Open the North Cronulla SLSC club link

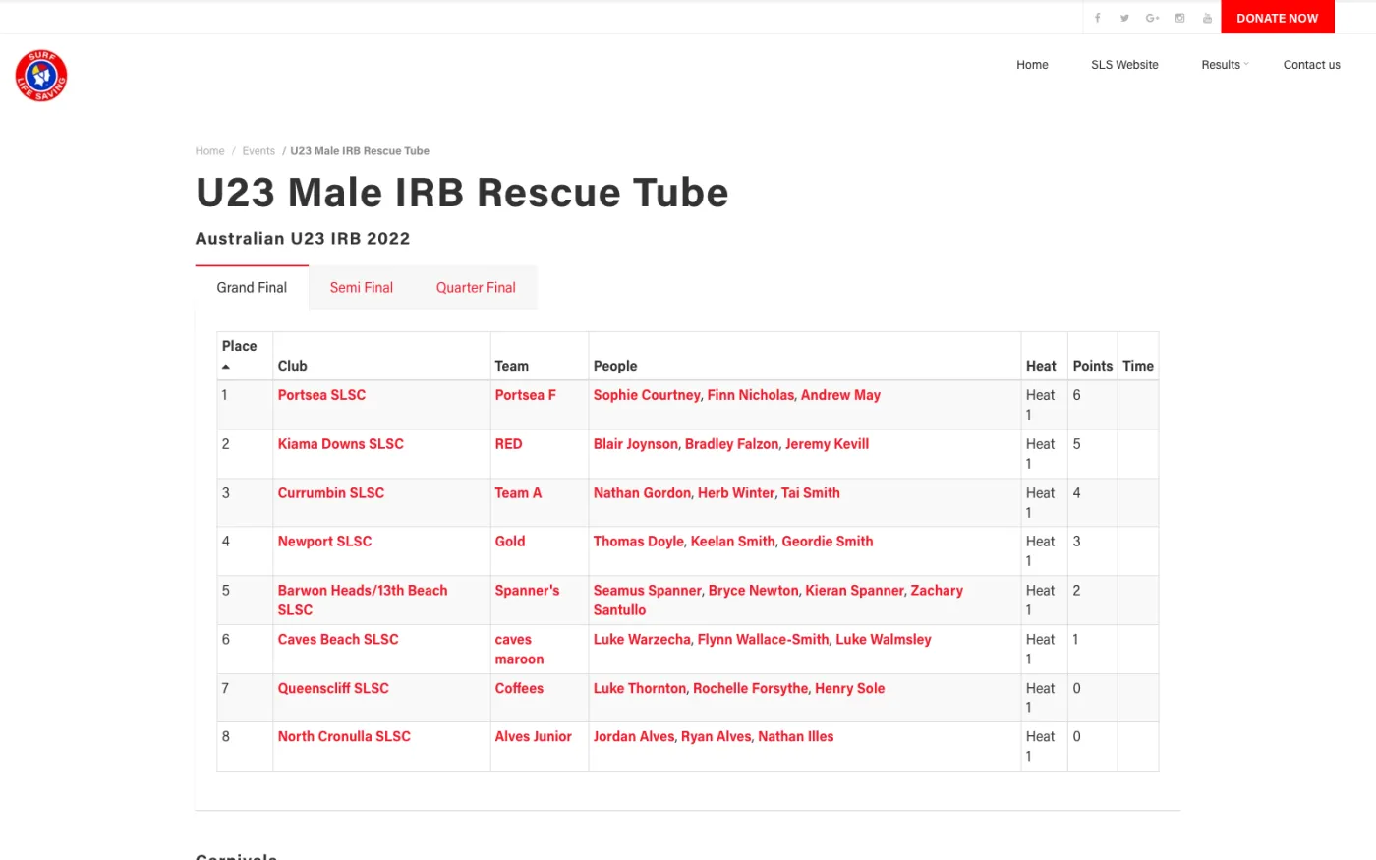(344, 737)
